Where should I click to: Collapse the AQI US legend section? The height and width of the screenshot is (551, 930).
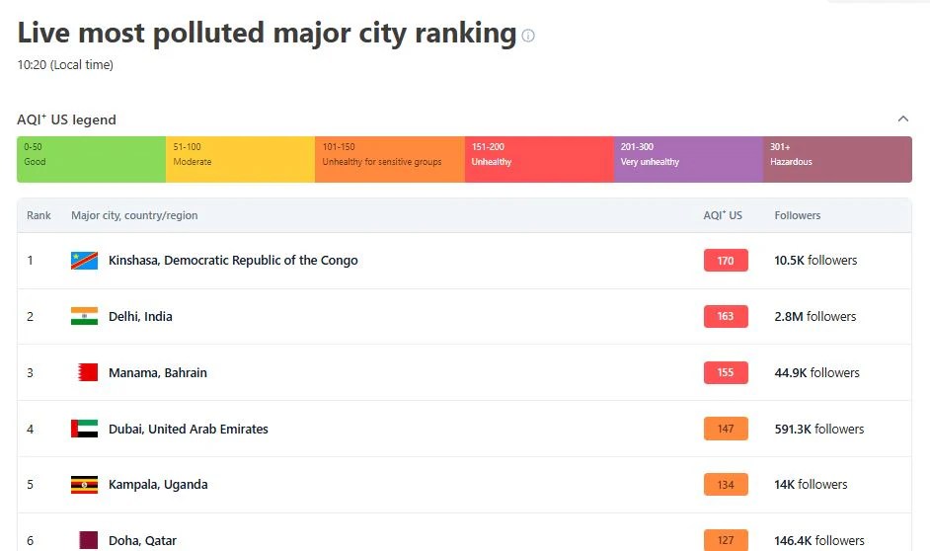(902, 118)
